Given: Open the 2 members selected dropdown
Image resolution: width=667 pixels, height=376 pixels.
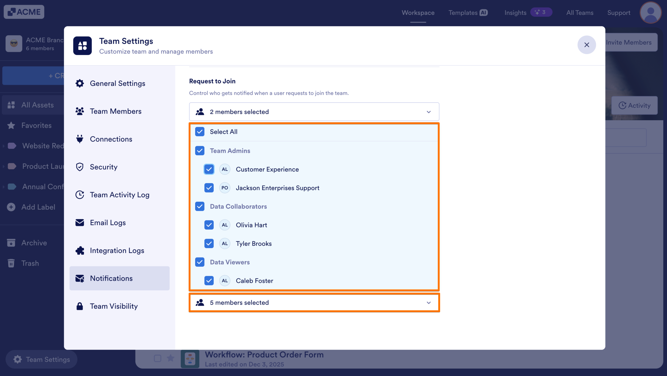Looking at the screenshot, I should 314,112.
